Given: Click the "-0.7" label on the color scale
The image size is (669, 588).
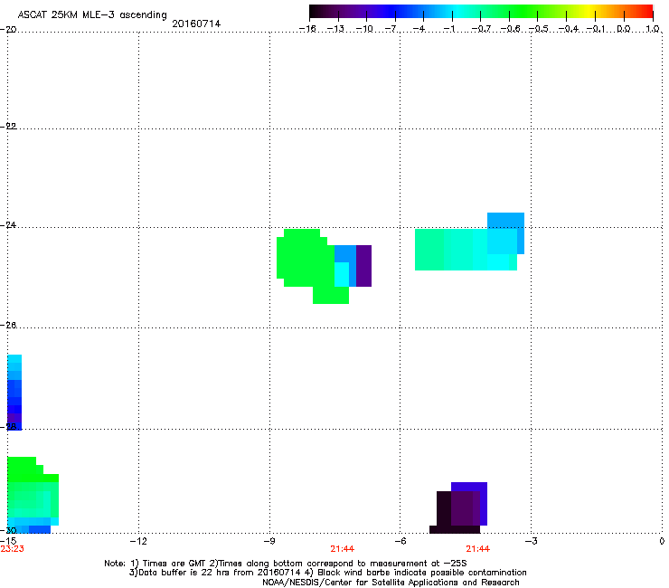Looking at the screenshot, I should point(481,29).
